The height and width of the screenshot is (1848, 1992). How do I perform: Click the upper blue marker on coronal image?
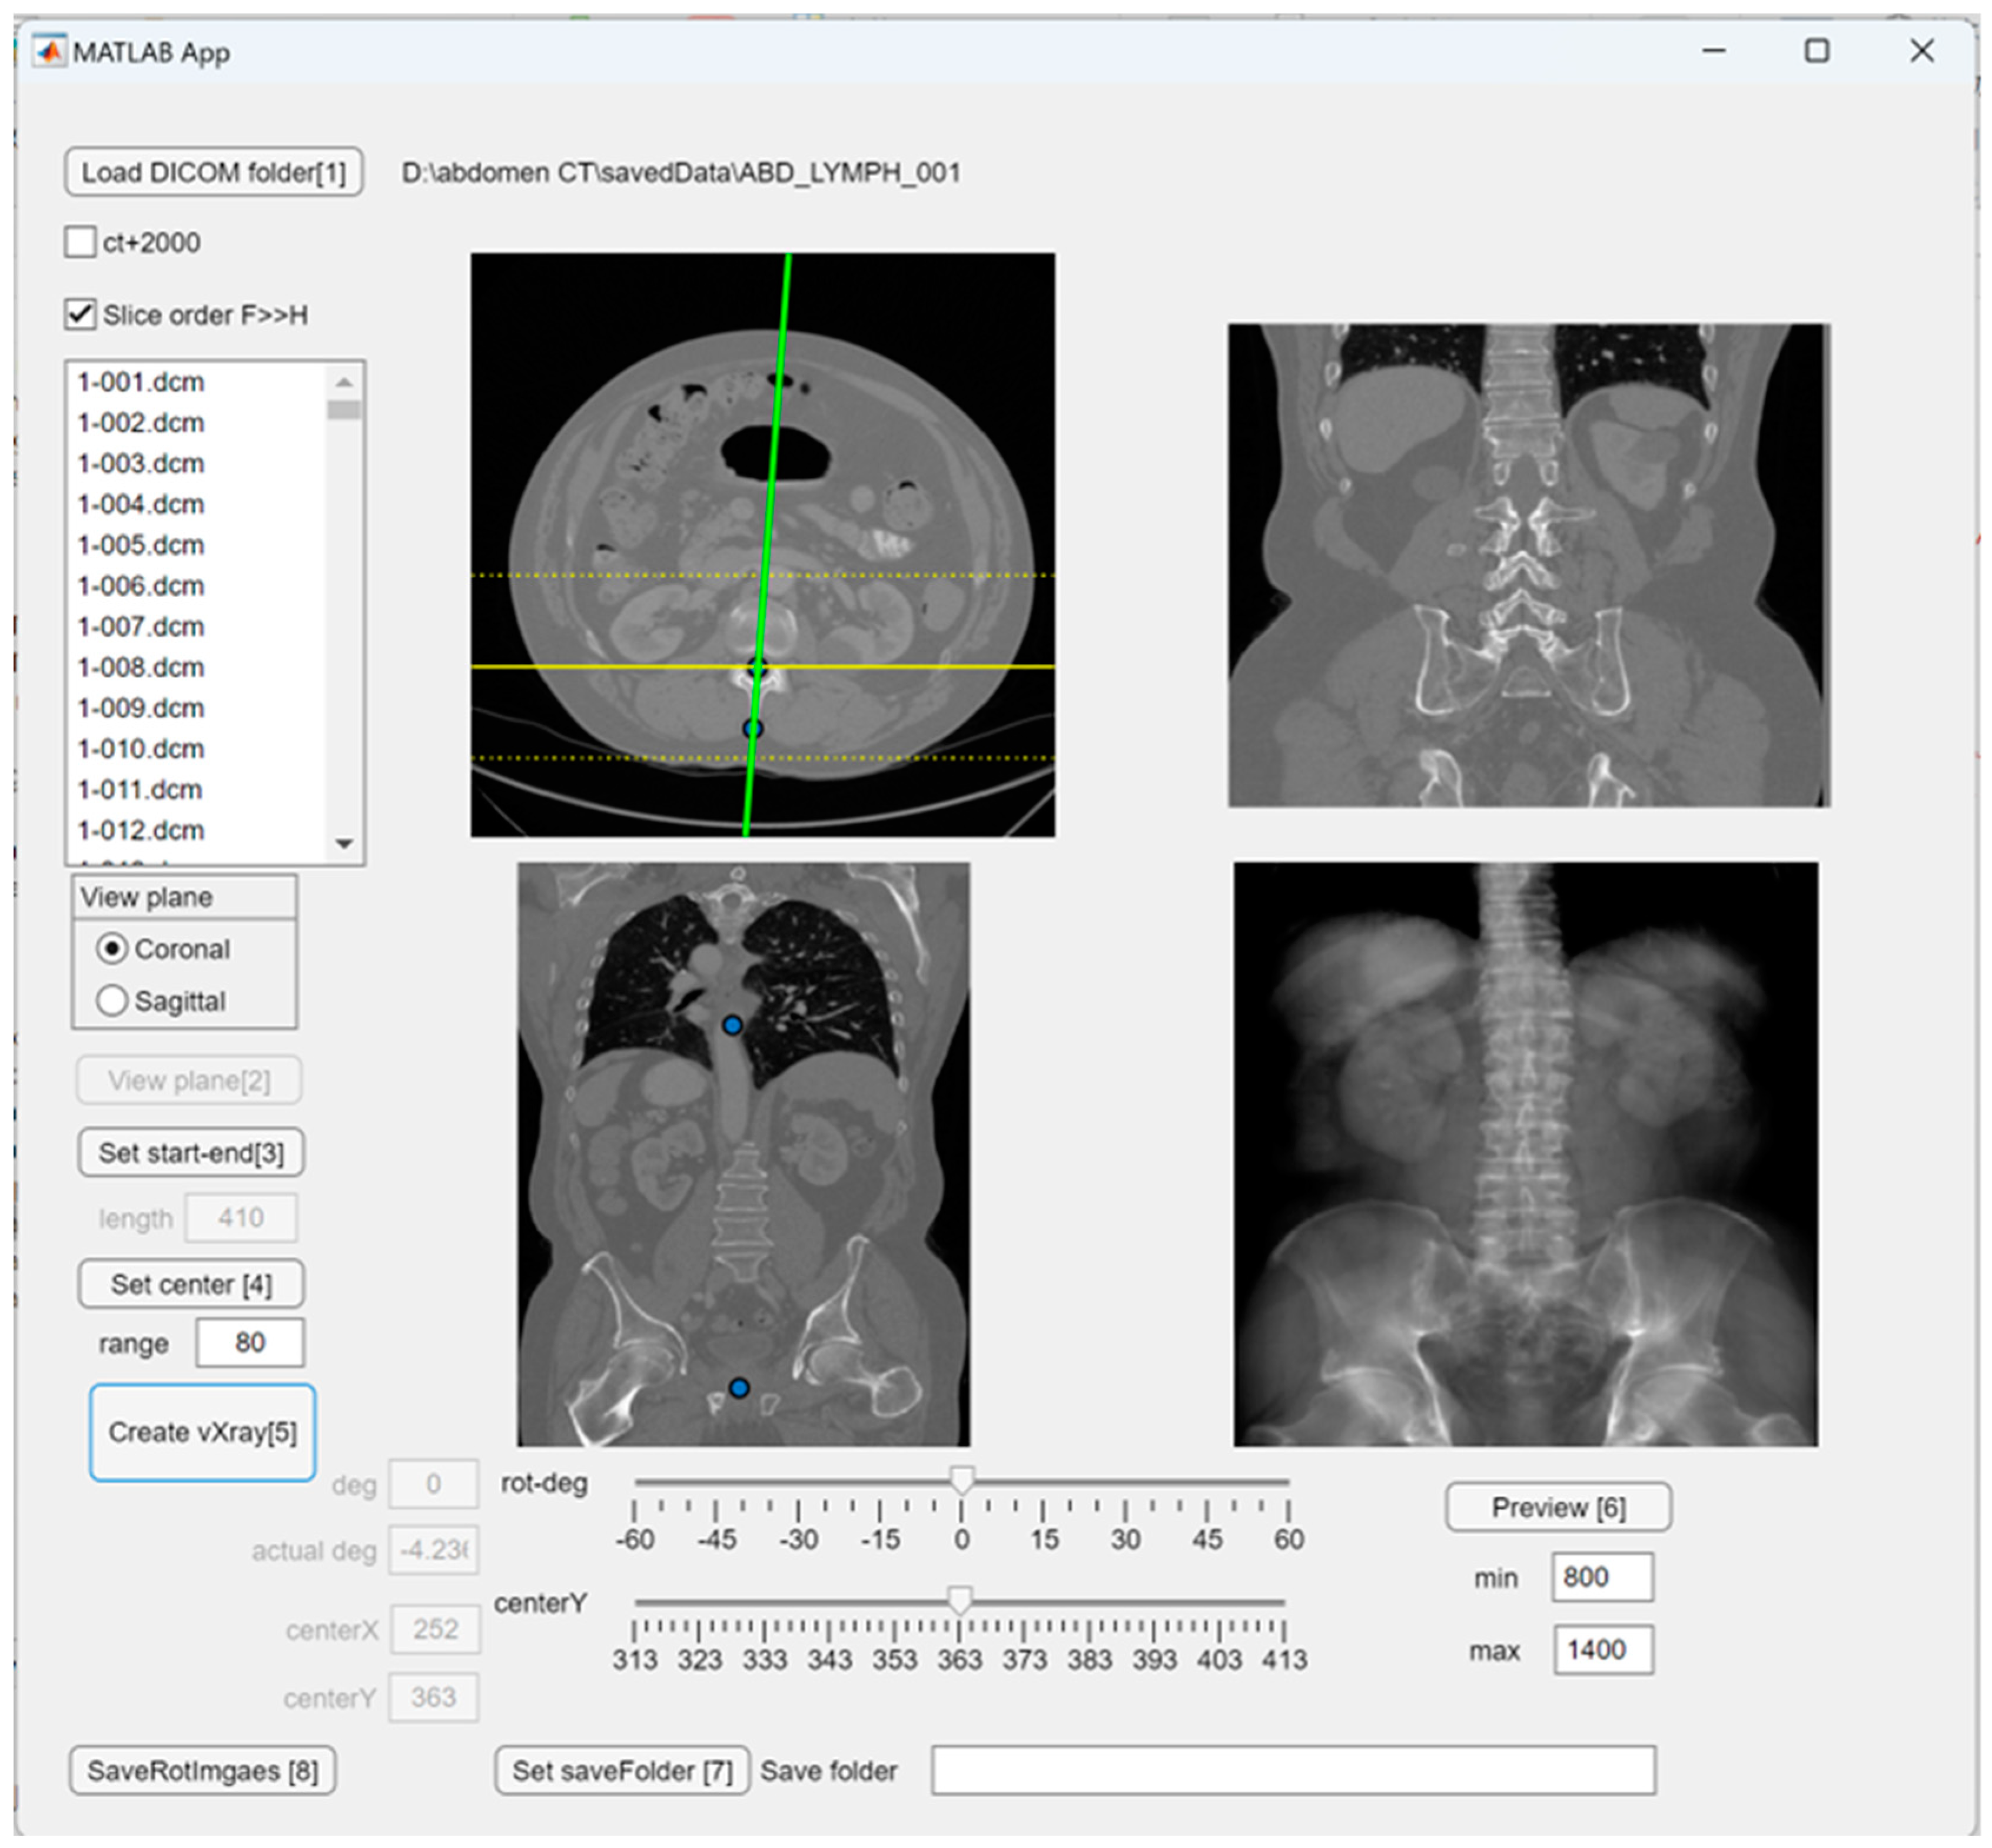(732, 1025)
